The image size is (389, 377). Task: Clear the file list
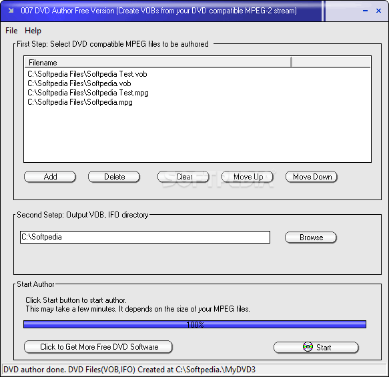point(183,177)
